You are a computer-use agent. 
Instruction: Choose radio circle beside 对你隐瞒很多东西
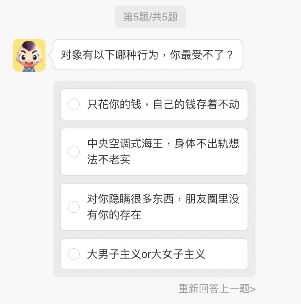(x=74, y=207)
